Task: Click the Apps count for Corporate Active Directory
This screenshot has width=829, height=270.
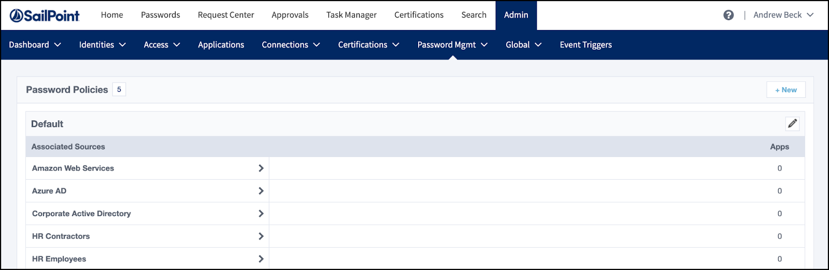Action: coord(779,214)
